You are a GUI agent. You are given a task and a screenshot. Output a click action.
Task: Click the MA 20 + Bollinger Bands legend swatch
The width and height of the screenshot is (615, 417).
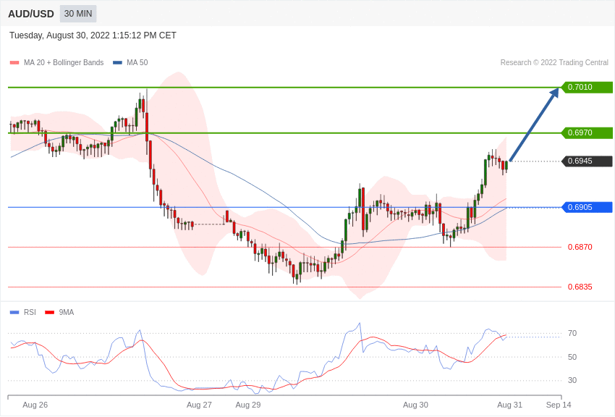[14, 63]
